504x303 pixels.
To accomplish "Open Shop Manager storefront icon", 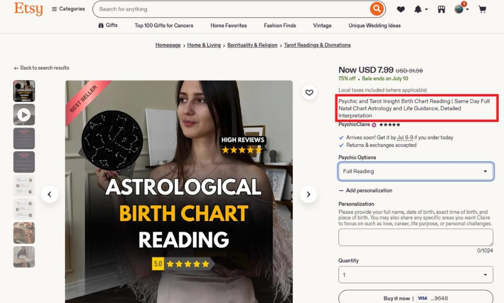I will point(442,9).
